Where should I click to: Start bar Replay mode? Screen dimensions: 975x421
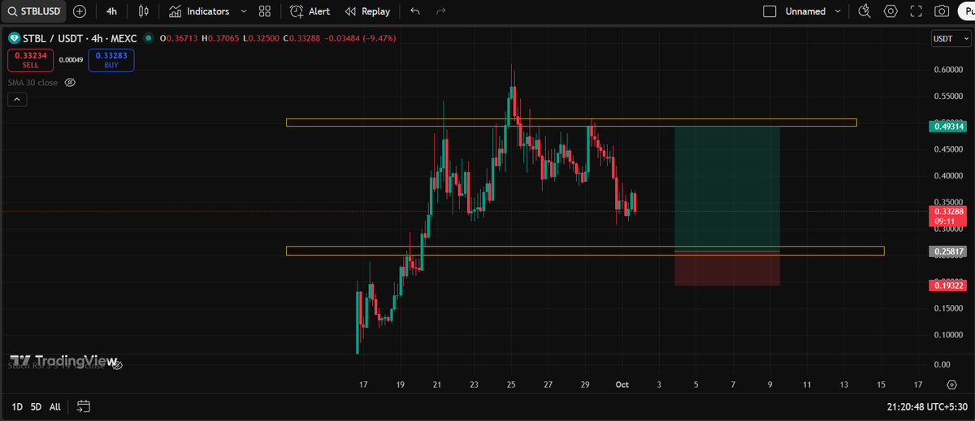coord(367,11)
